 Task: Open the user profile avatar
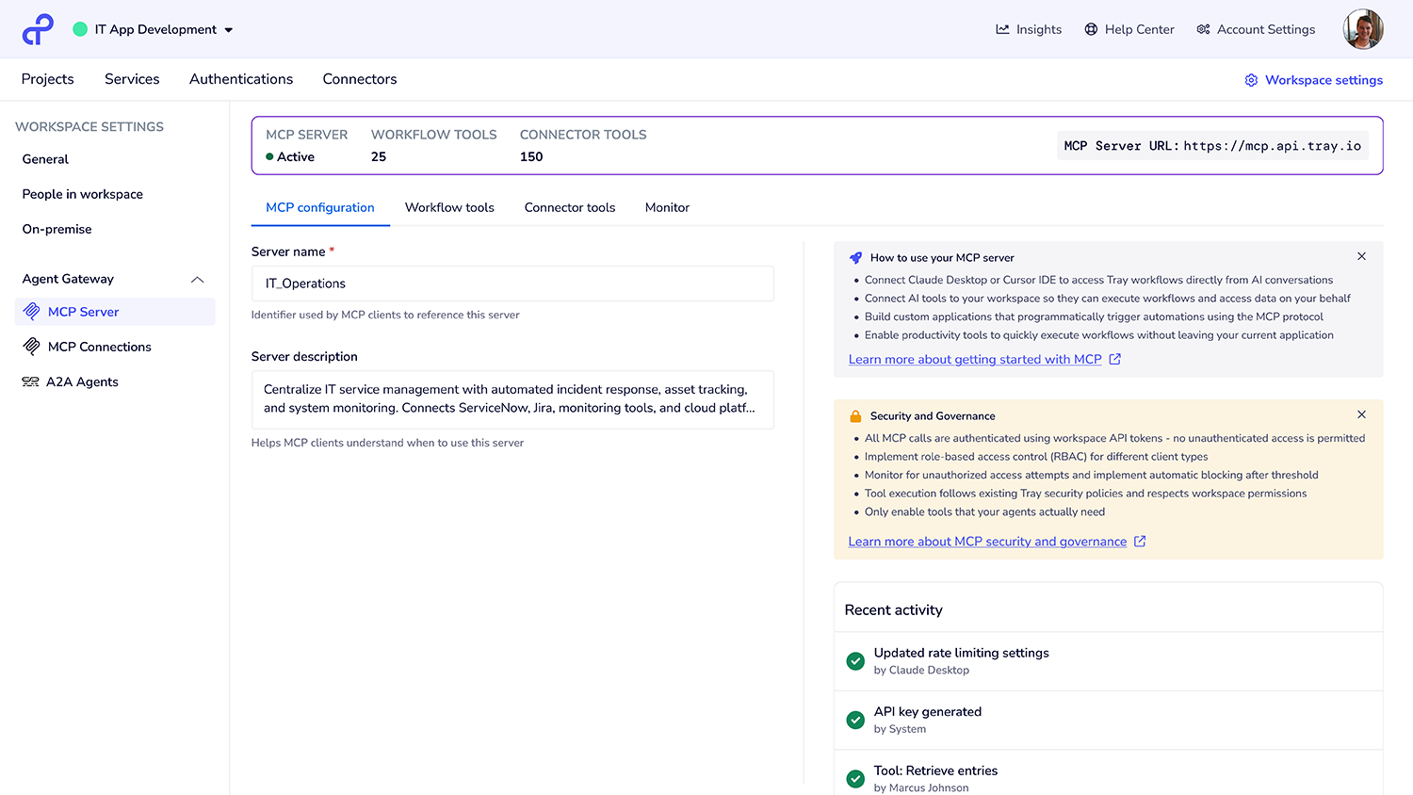pos(1362,29)
